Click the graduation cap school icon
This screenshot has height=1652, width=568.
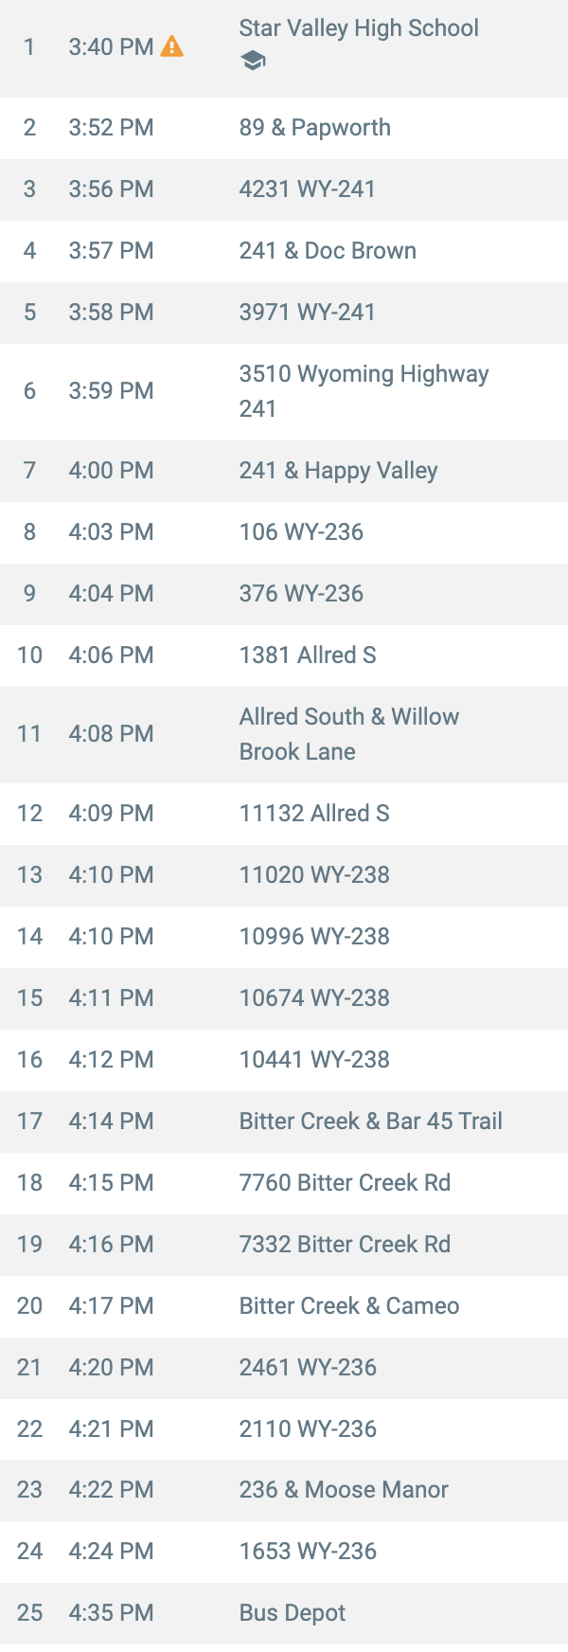(253, 62)
